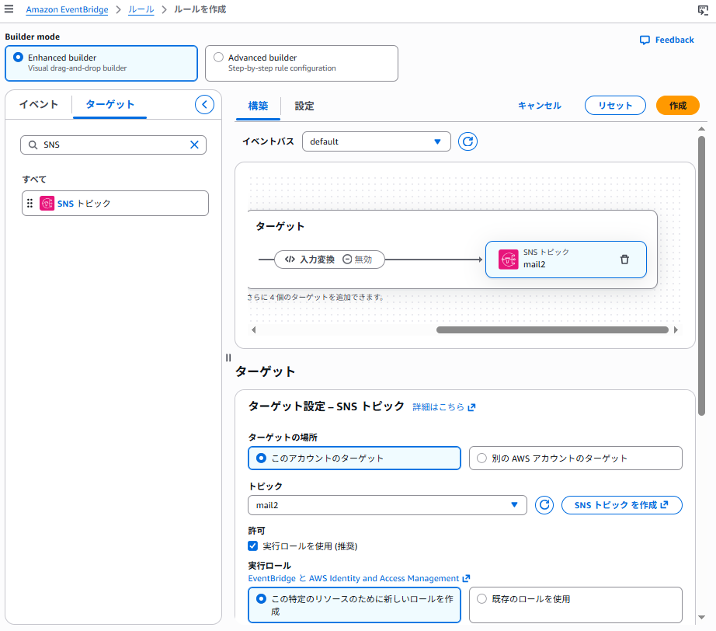Image resolution: width=716 pixels, height=631 pixels.
Task: Click the canvas horizontal scrollbar thumb
Action: [x=552, y=330]
